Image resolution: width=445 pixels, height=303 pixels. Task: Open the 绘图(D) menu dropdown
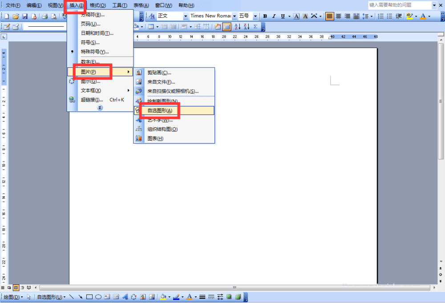pos(13,297)
